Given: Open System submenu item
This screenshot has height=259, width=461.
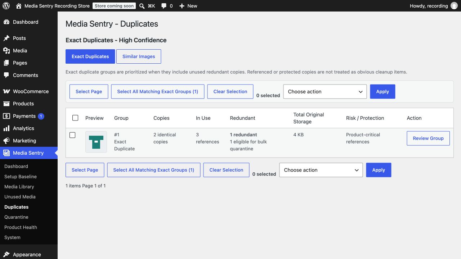Looking at the screenshot, I should [x=12, y=237].
